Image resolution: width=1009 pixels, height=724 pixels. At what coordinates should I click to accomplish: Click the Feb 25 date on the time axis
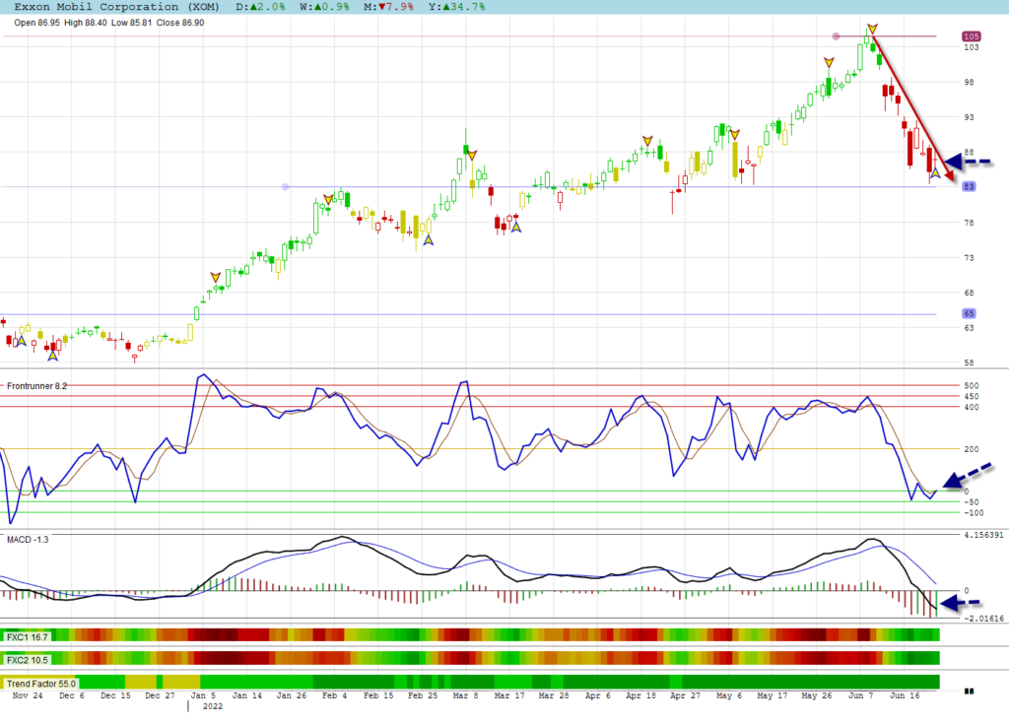[423, 695]
